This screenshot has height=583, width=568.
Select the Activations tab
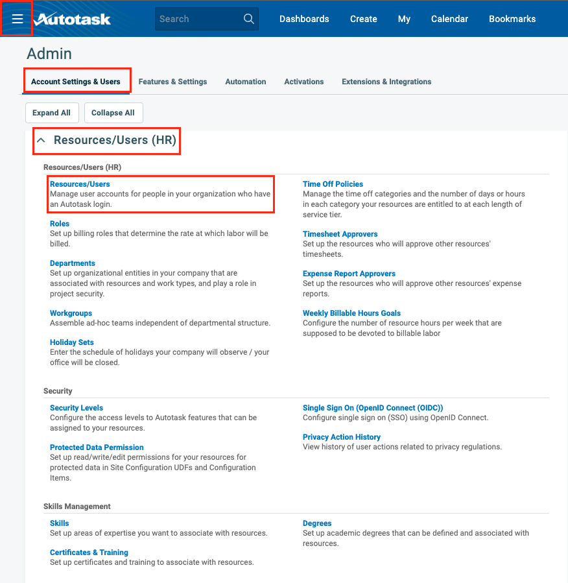point(303,81)
